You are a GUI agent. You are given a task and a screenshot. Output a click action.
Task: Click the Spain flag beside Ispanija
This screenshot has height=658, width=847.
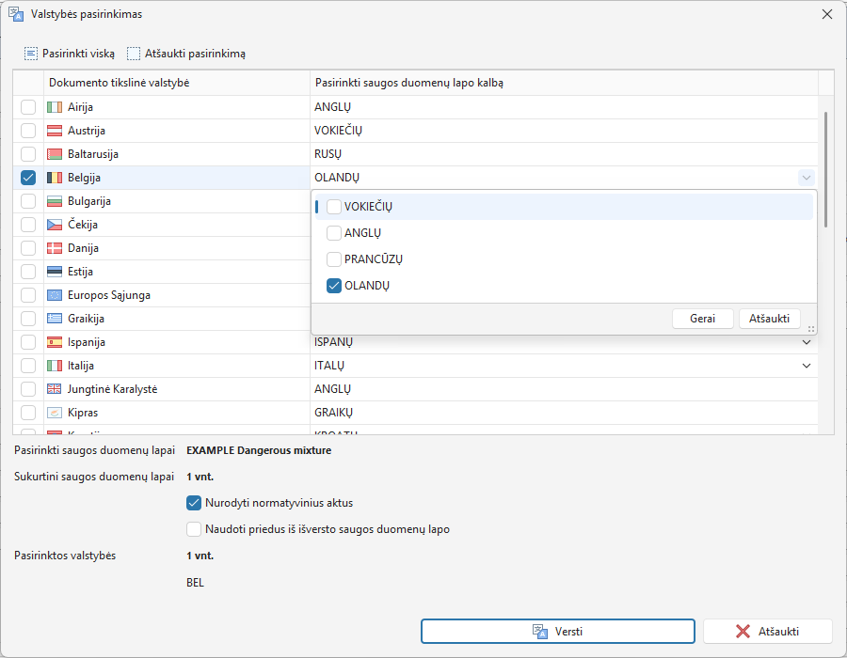55,342
